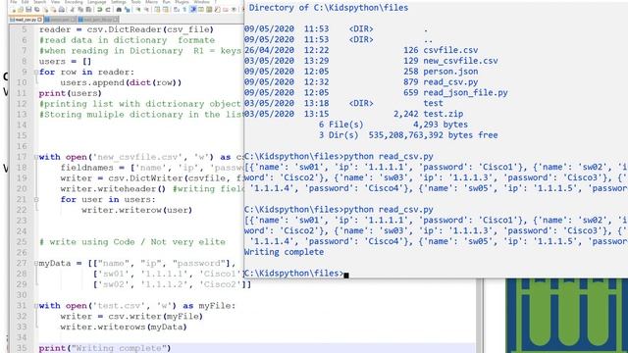Click the 'writer.writerows(myData)' line
The height and width of the screenshot is (353, 628).
coord(124,327)
